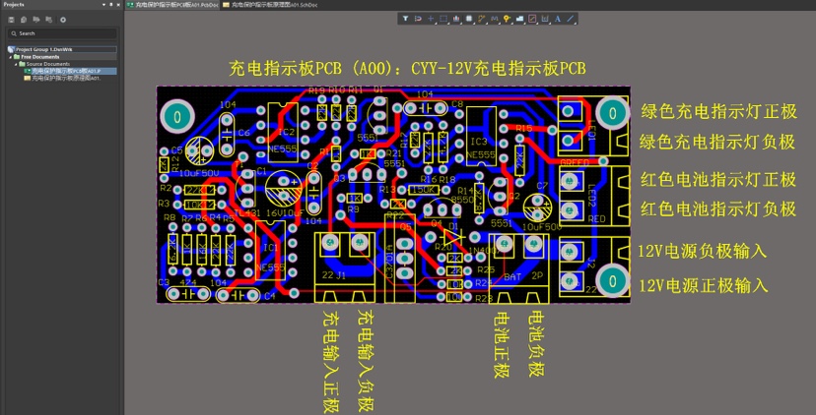Select the IC1 NE555 component on board
The image size is (816, 415).
(271, 251)
